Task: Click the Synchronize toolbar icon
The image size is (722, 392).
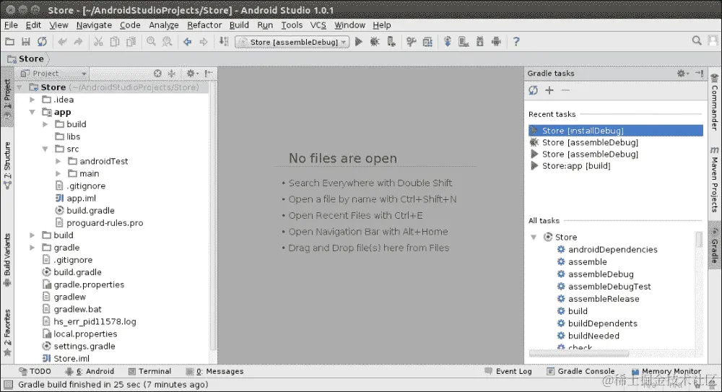Action: point(42,42)
